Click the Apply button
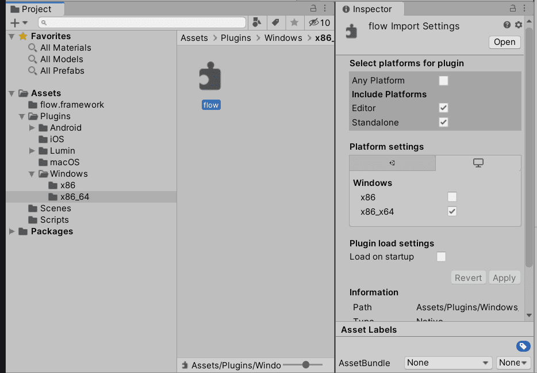Viewport: 537px width, 373px height. pyautogui.click(x=504, y=277)
